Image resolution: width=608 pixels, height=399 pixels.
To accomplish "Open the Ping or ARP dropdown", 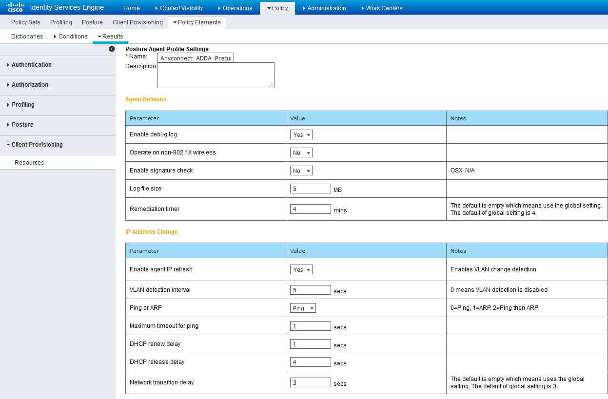I will [x=303, y=308].
